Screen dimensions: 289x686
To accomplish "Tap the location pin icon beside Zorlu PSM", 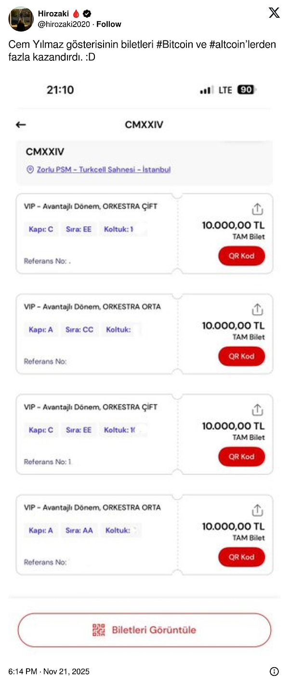I will pyautogui.click(x=30, y=170).
